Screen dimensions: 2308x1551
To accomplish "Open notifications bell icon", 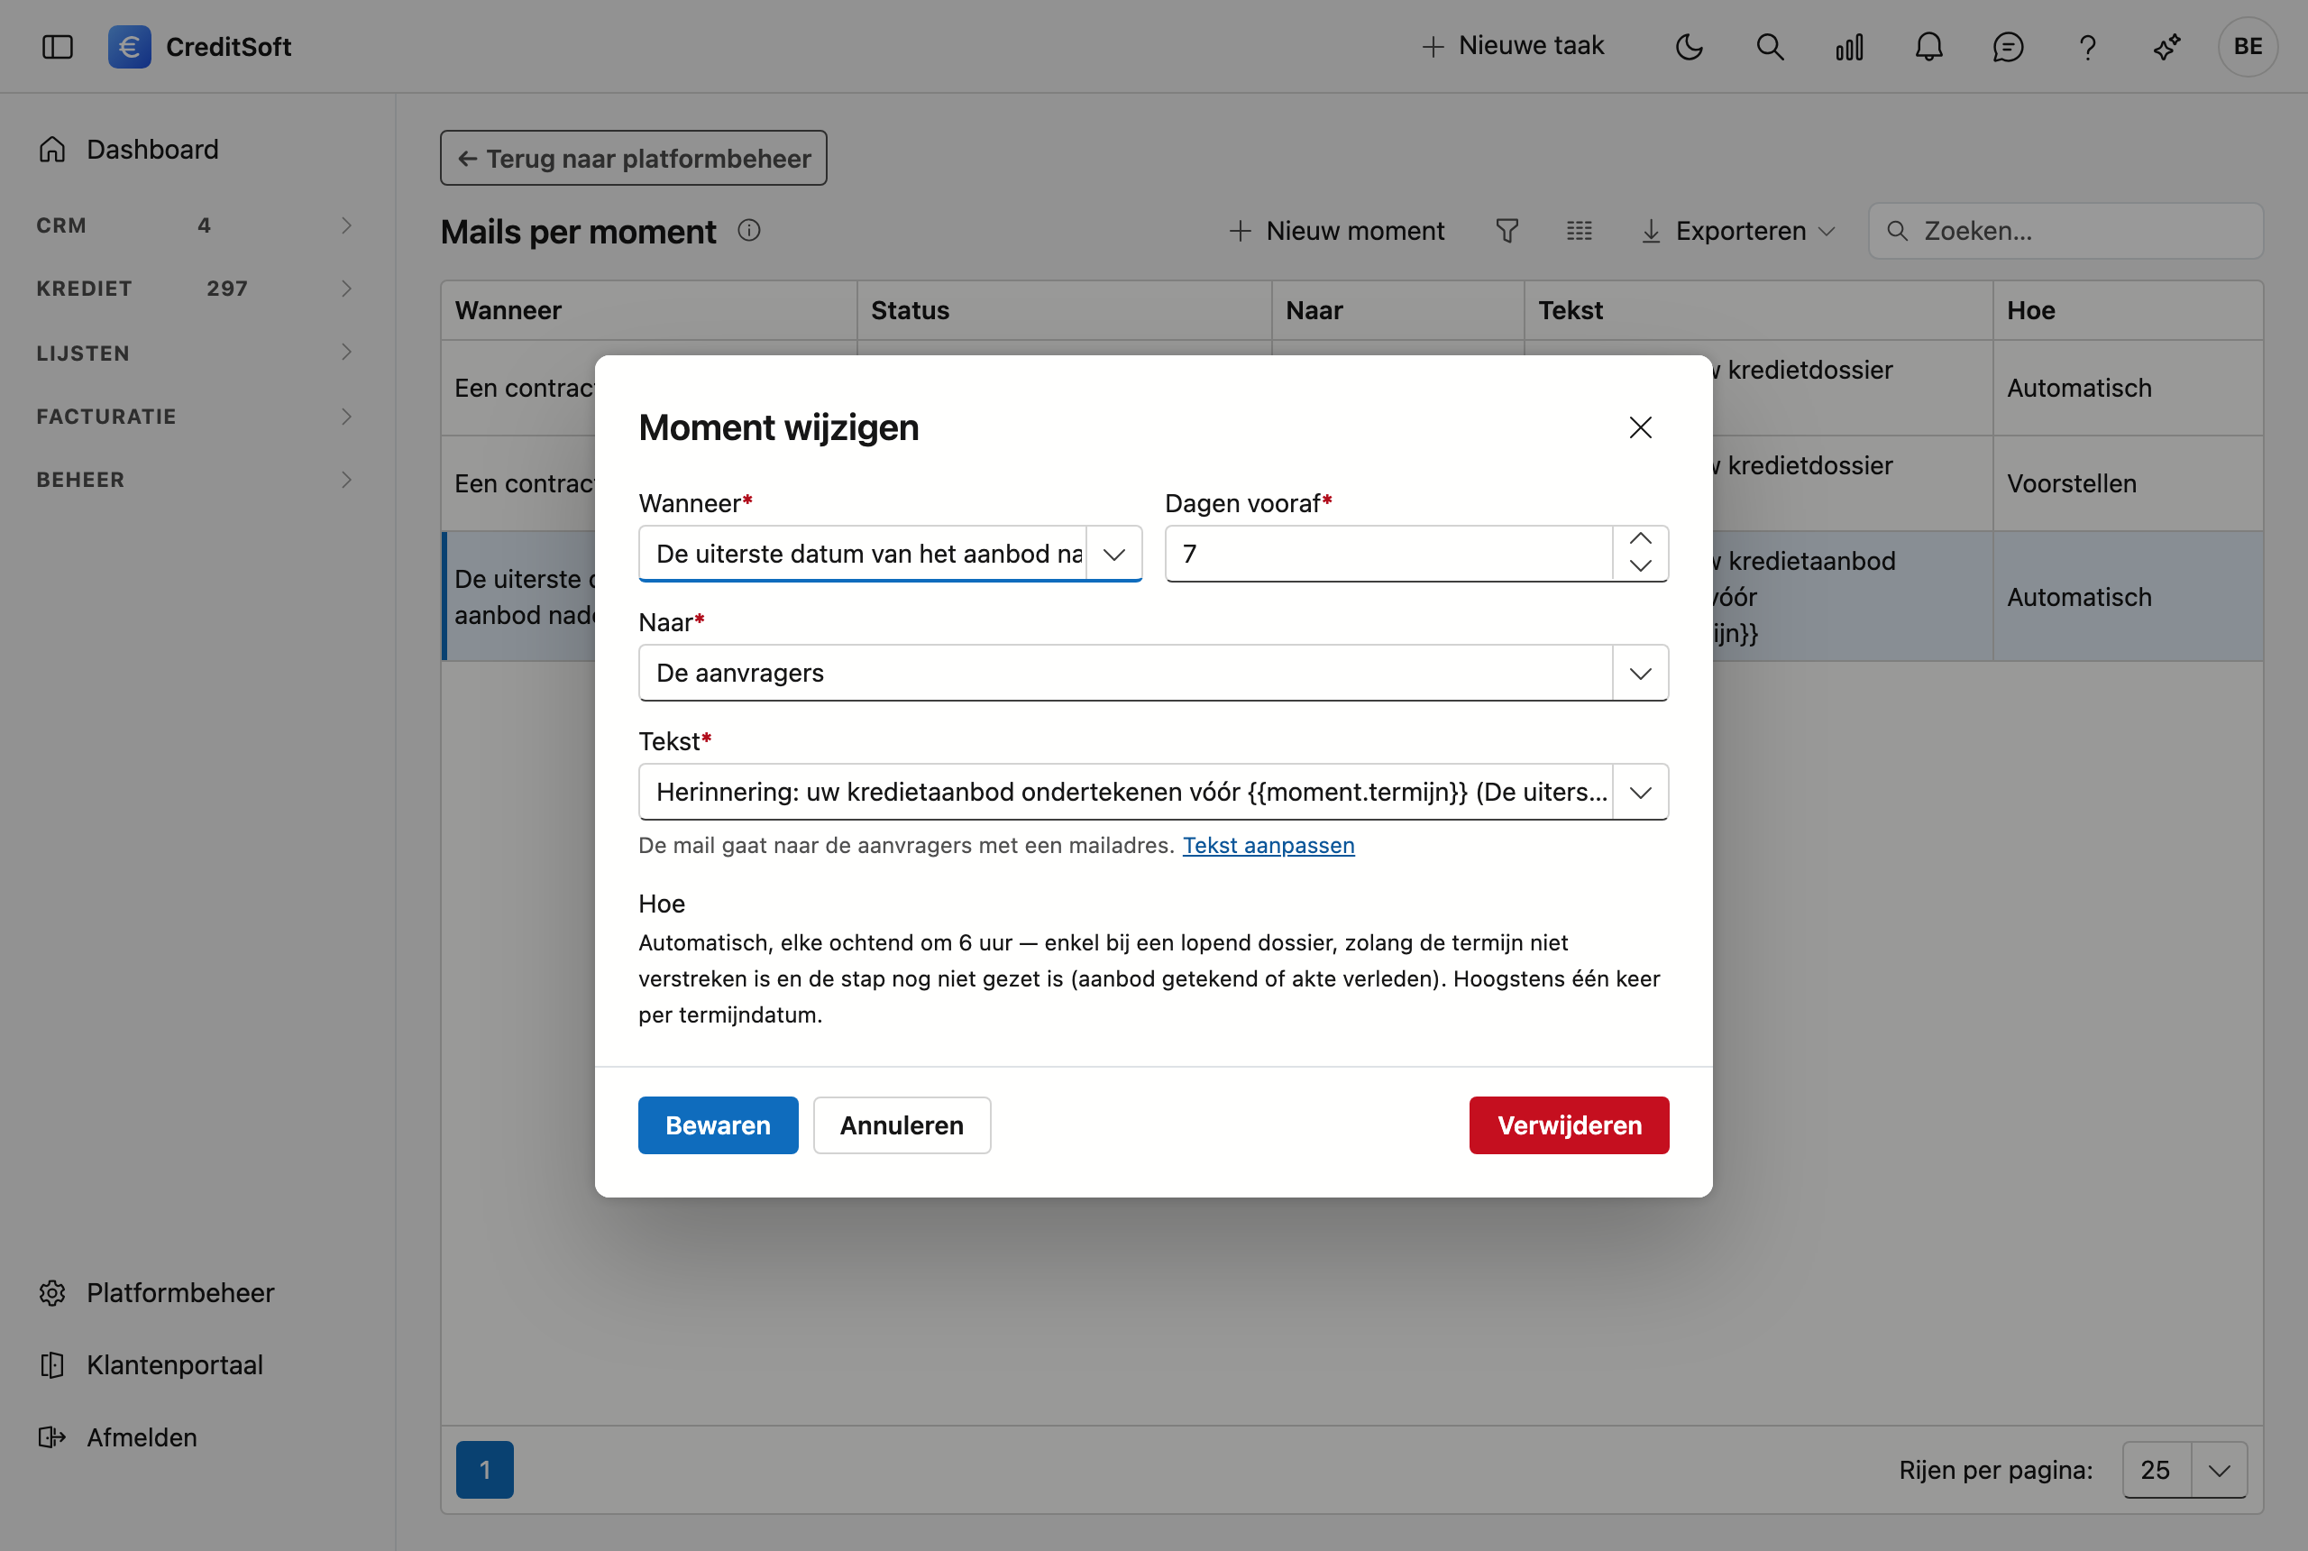I will point(1928,47).
